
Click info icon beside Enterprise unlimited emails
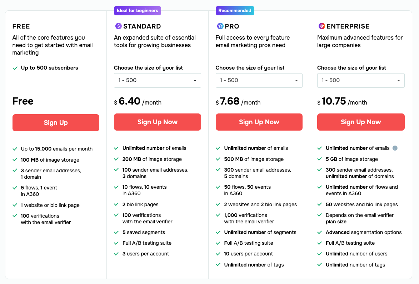395,148
